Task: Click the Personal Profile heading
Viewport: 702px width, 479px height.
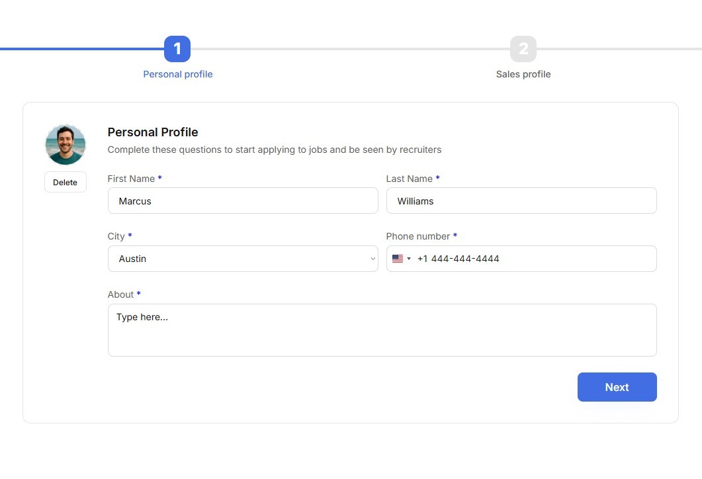Action: tap(153, 132)
